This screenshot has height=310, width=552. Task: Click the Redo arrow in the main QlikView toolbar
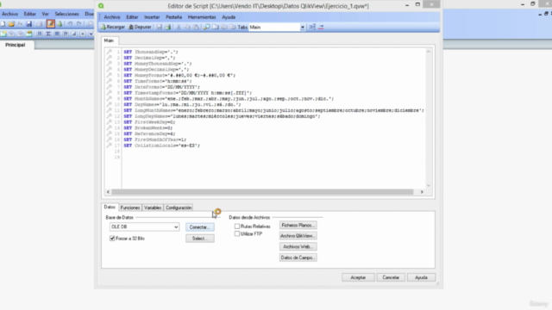[x=78, y=24]
